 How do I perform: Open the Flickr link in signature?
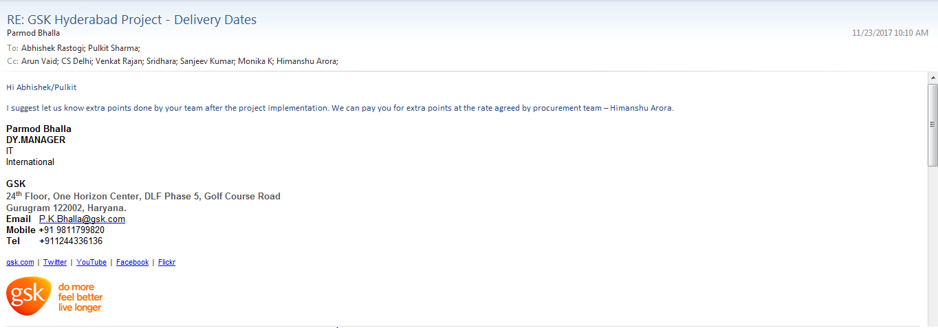tap(166, 262)
